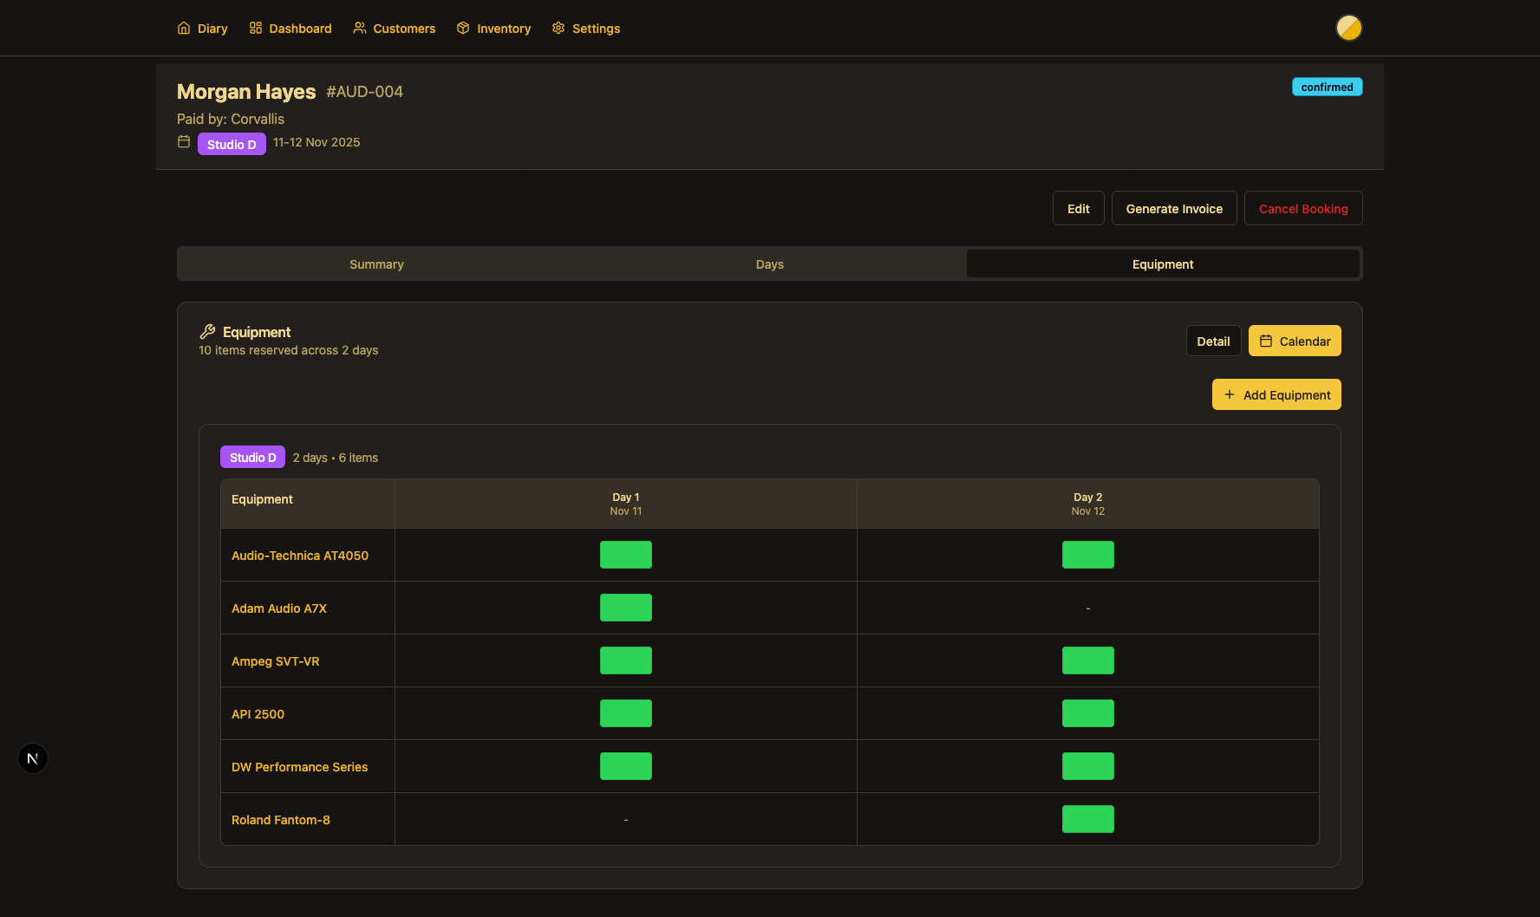Select the Equipment tab
Image resolution: width=1540 pixels, height=917 pixels.
1162,264
